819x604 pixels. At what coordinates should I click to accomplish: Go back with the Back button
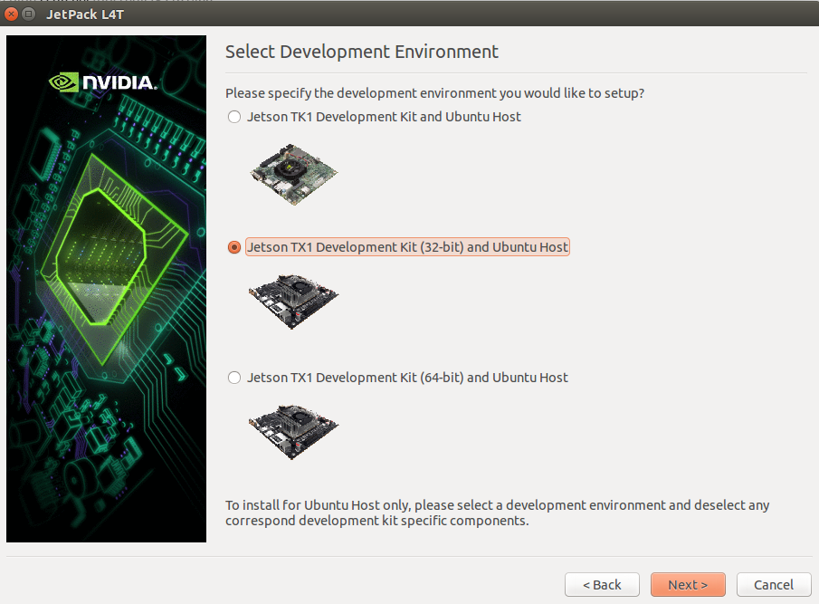(x=602, y=585)
